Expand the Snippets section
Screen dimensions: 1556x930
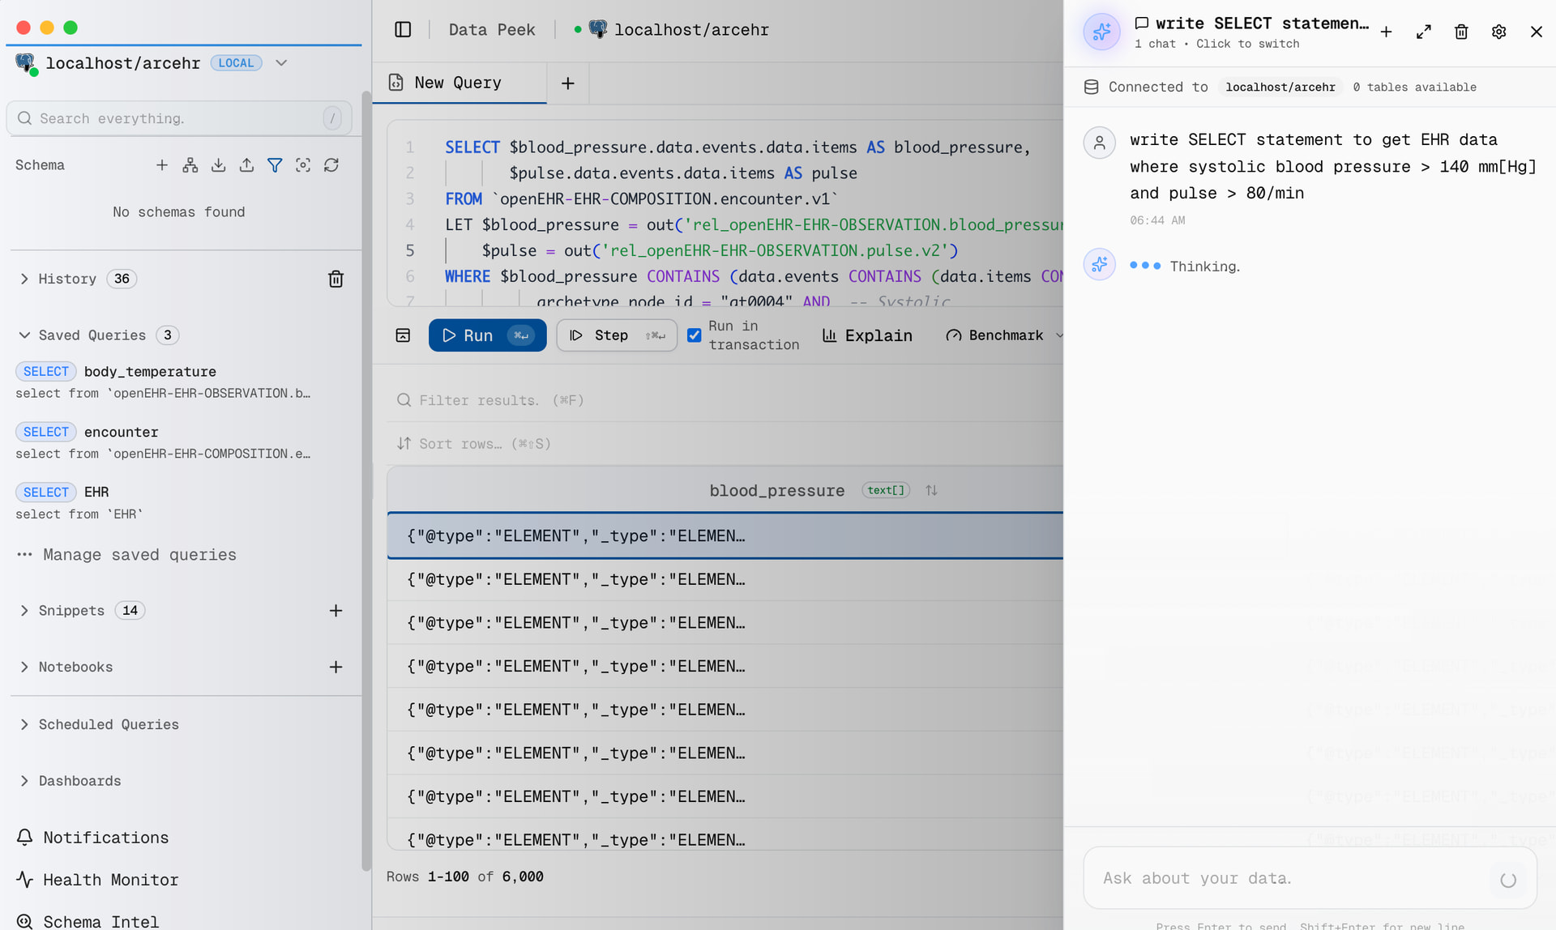(24, 611)
